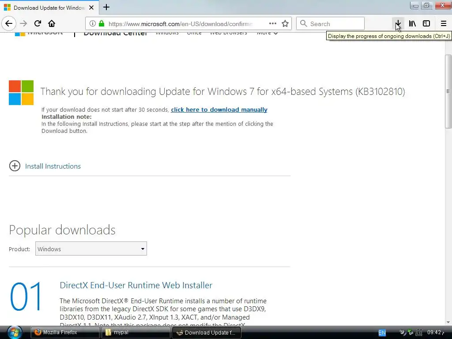The height and width of the screenshot is (339, 452).
Task: Bookmark this page with the star
Action: pyautogui.click(x=285, y=24)
